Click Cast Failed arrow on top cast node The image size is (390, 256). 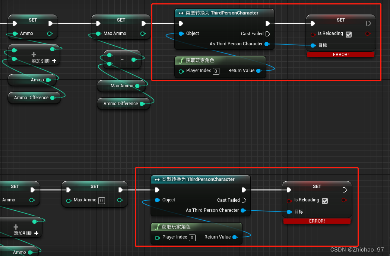[268, 33]
